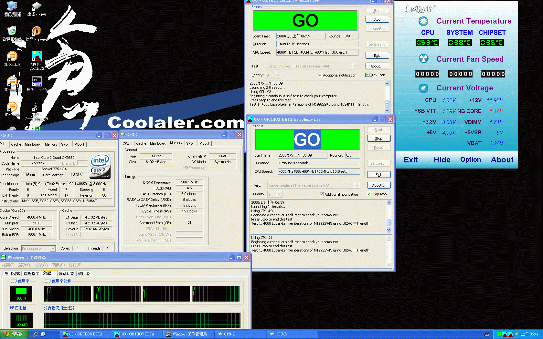Switch to SPD tab in CPU-Z Memory window

pos(190,143)
